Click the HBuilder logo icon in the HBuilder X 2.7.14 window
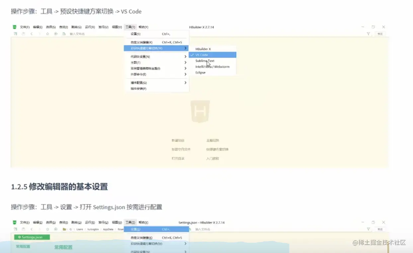Image resolution: width=413 pixels, height=253 pixels. point(15,27)
